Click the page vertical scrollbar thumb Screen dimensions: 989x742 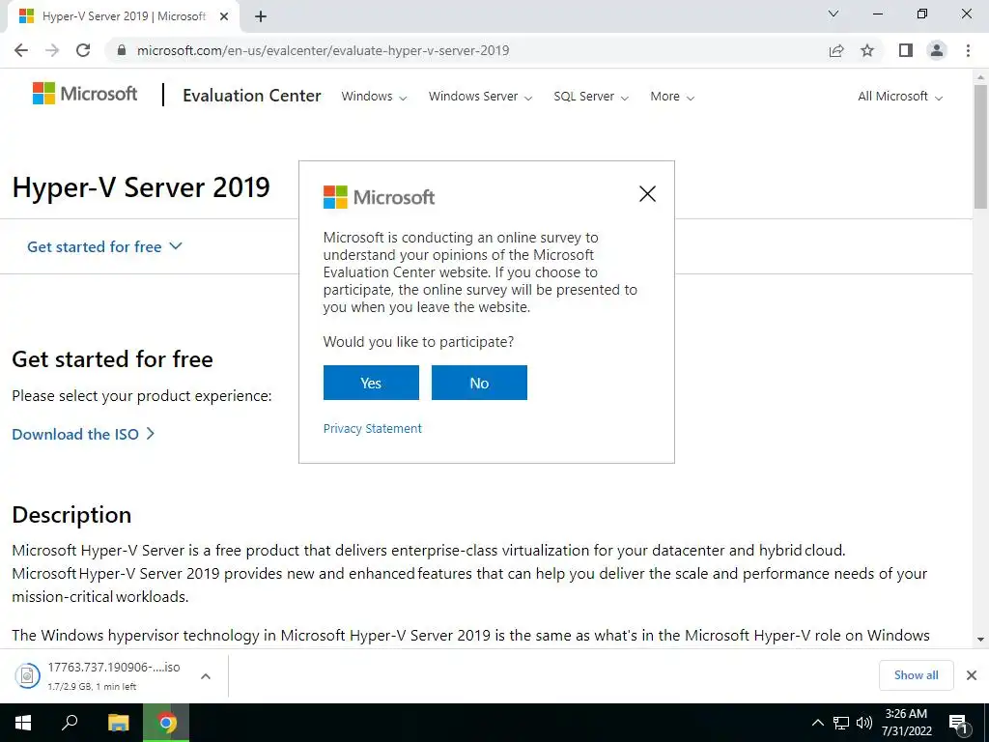[x=980, y=147]
